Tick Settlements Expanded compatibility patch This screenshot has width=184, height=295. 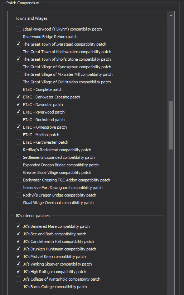tap(18, 157)
